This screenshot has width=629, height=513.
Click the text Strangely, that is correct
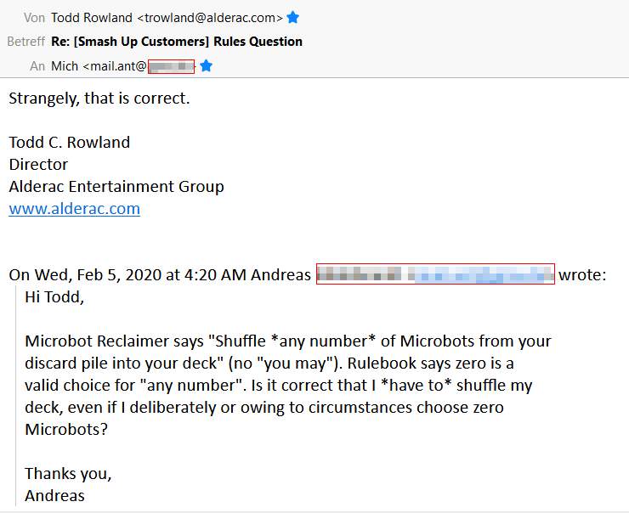99,99
